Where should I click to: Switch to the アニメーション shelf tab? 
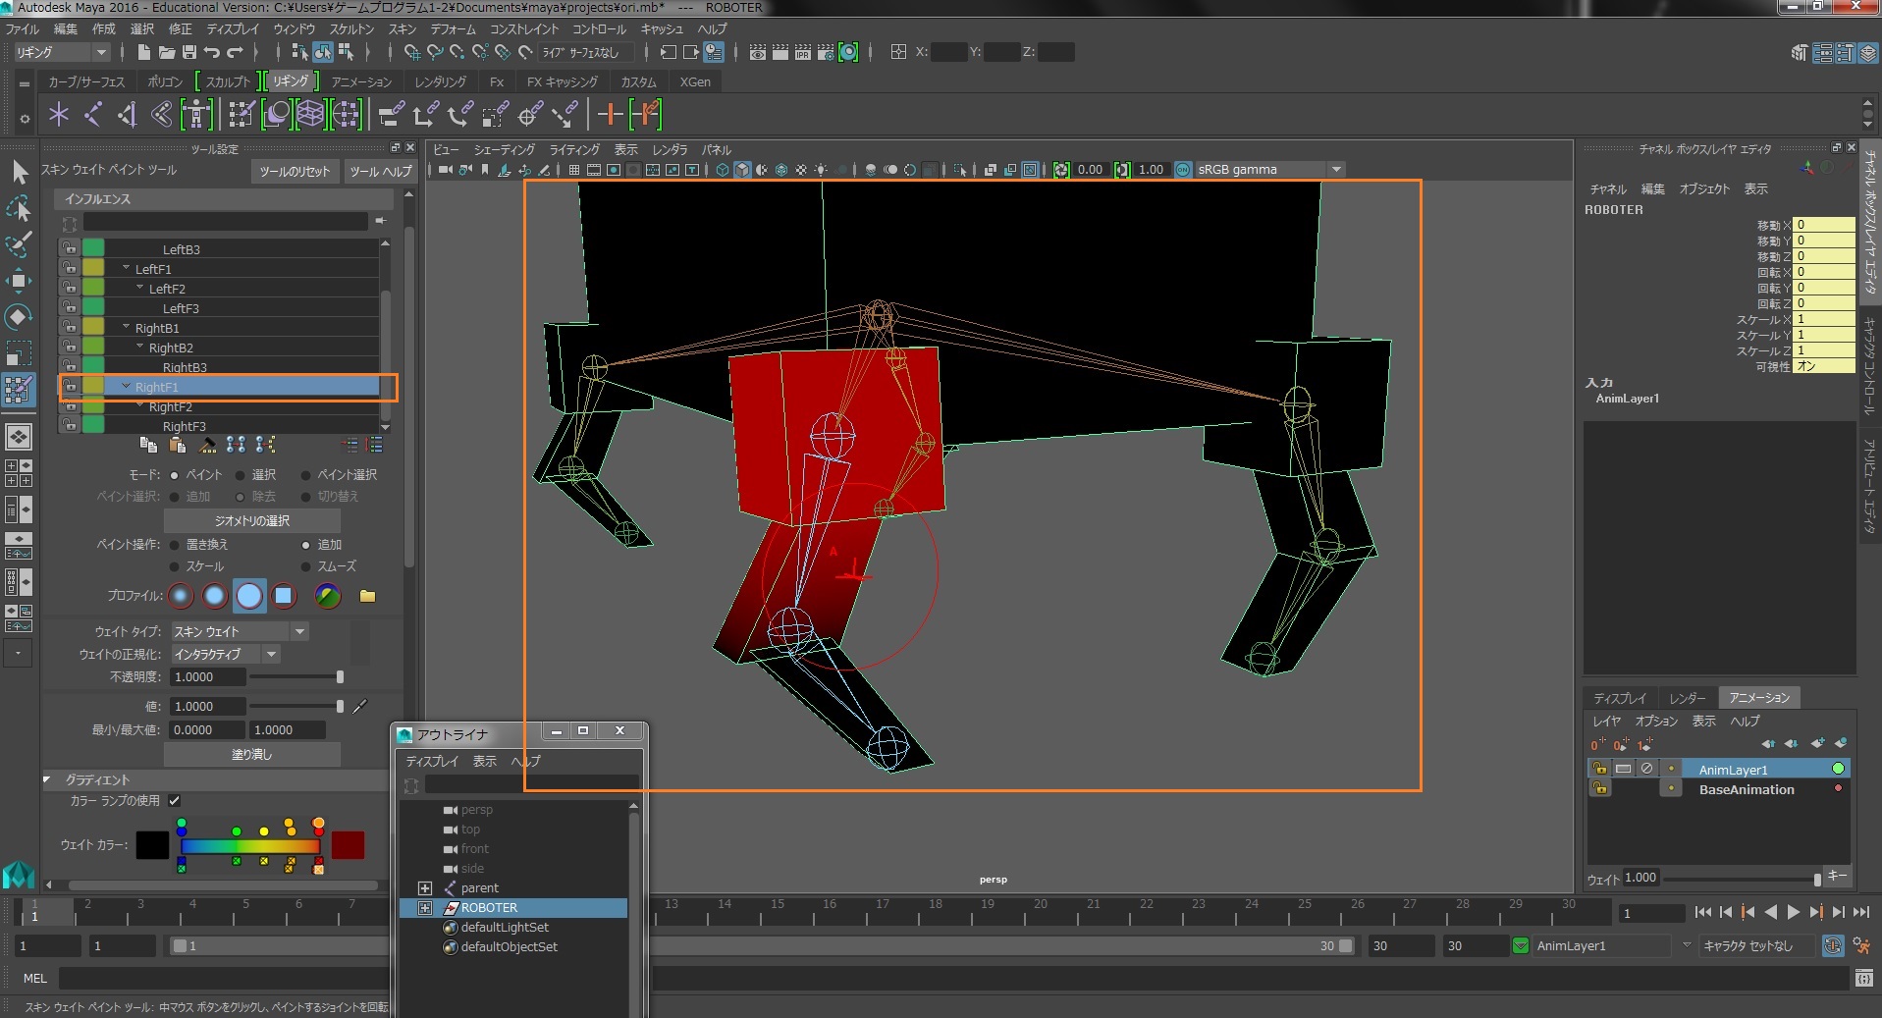361,81
